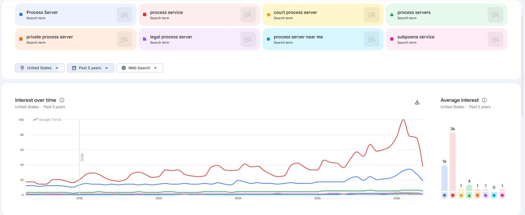
Task: Click the red line peak at 100
Action: (403, 120)
